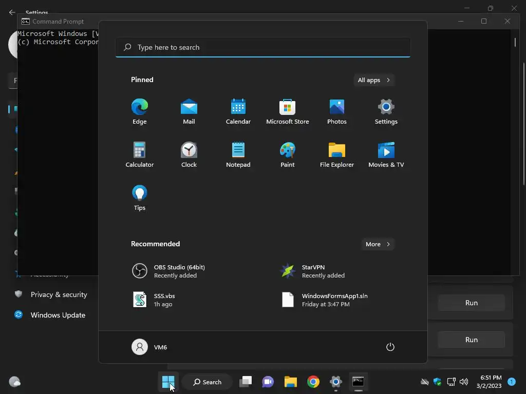Open the clock showing 6:51 PM
The height and width of the screenshot is (394, 526).
tap(489, 382)
